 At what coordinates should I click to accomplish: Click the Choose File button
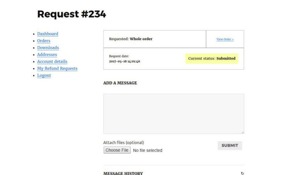[x=117, y=150]
